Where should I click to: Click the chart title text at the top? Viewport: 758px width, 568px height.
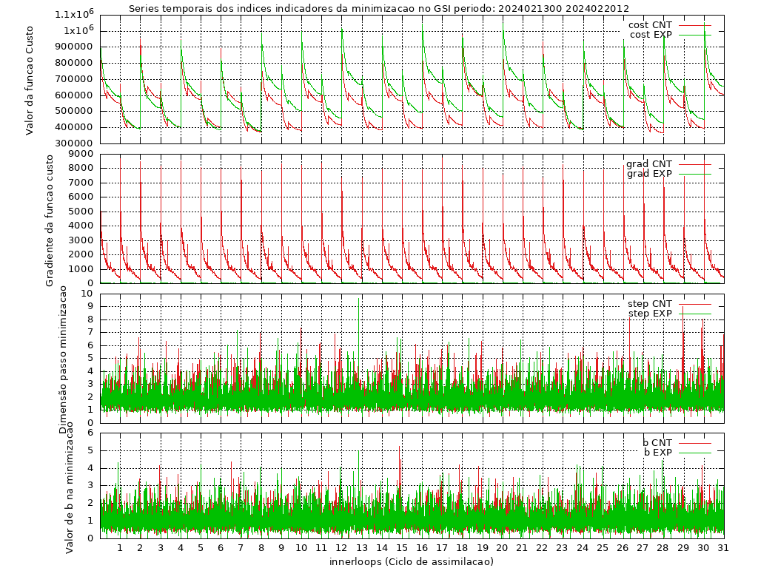[378, 9]
